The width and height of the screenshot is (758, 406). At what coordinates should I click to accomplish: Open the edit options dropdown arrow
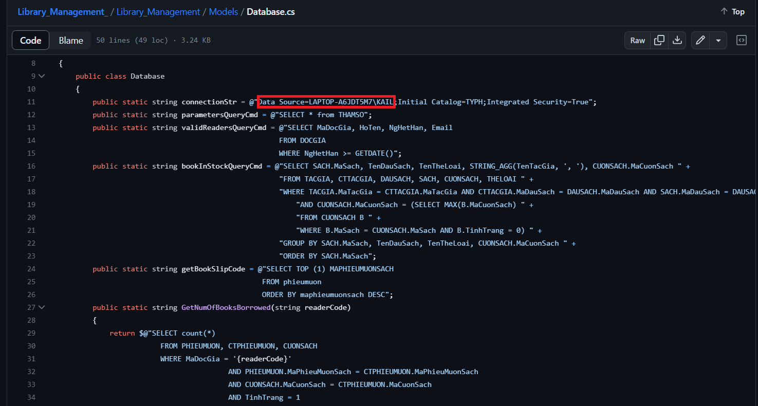718,40
